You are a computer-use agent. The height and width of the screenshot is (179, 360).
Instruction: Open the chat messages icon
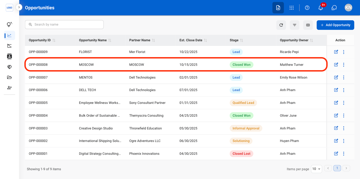pos(334,8)
